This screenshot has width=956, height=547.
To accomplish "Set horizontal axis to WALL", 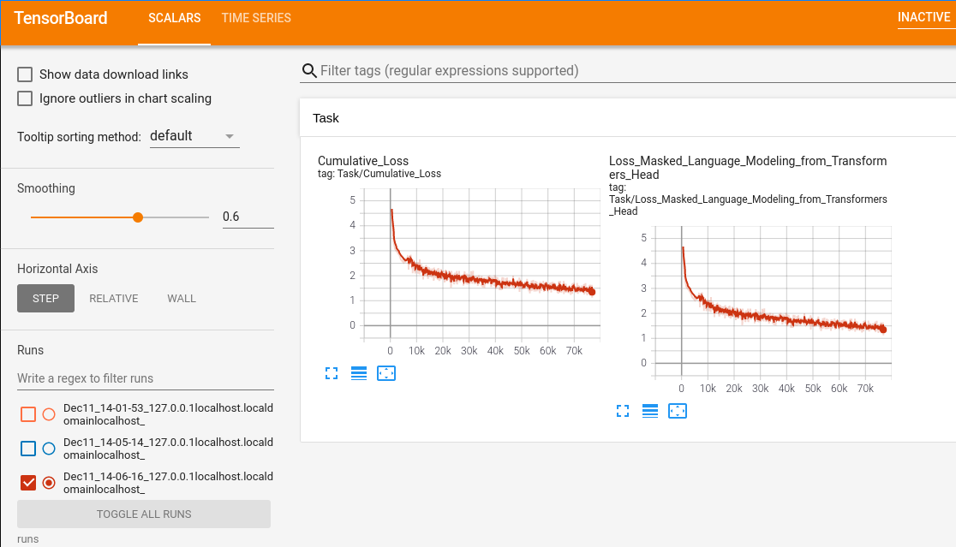I will (182, 299).
